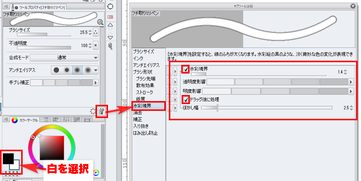Open the 散布効果 sub-category

click(x=145, y=86)
